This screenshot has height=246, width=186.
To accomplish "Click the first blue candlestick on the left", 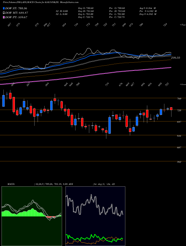I will pos(3,101).
